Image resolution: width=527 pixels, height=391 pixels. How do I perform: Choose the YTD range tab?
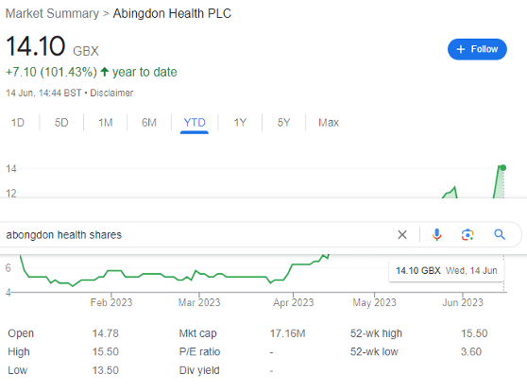tap(195, 123)
